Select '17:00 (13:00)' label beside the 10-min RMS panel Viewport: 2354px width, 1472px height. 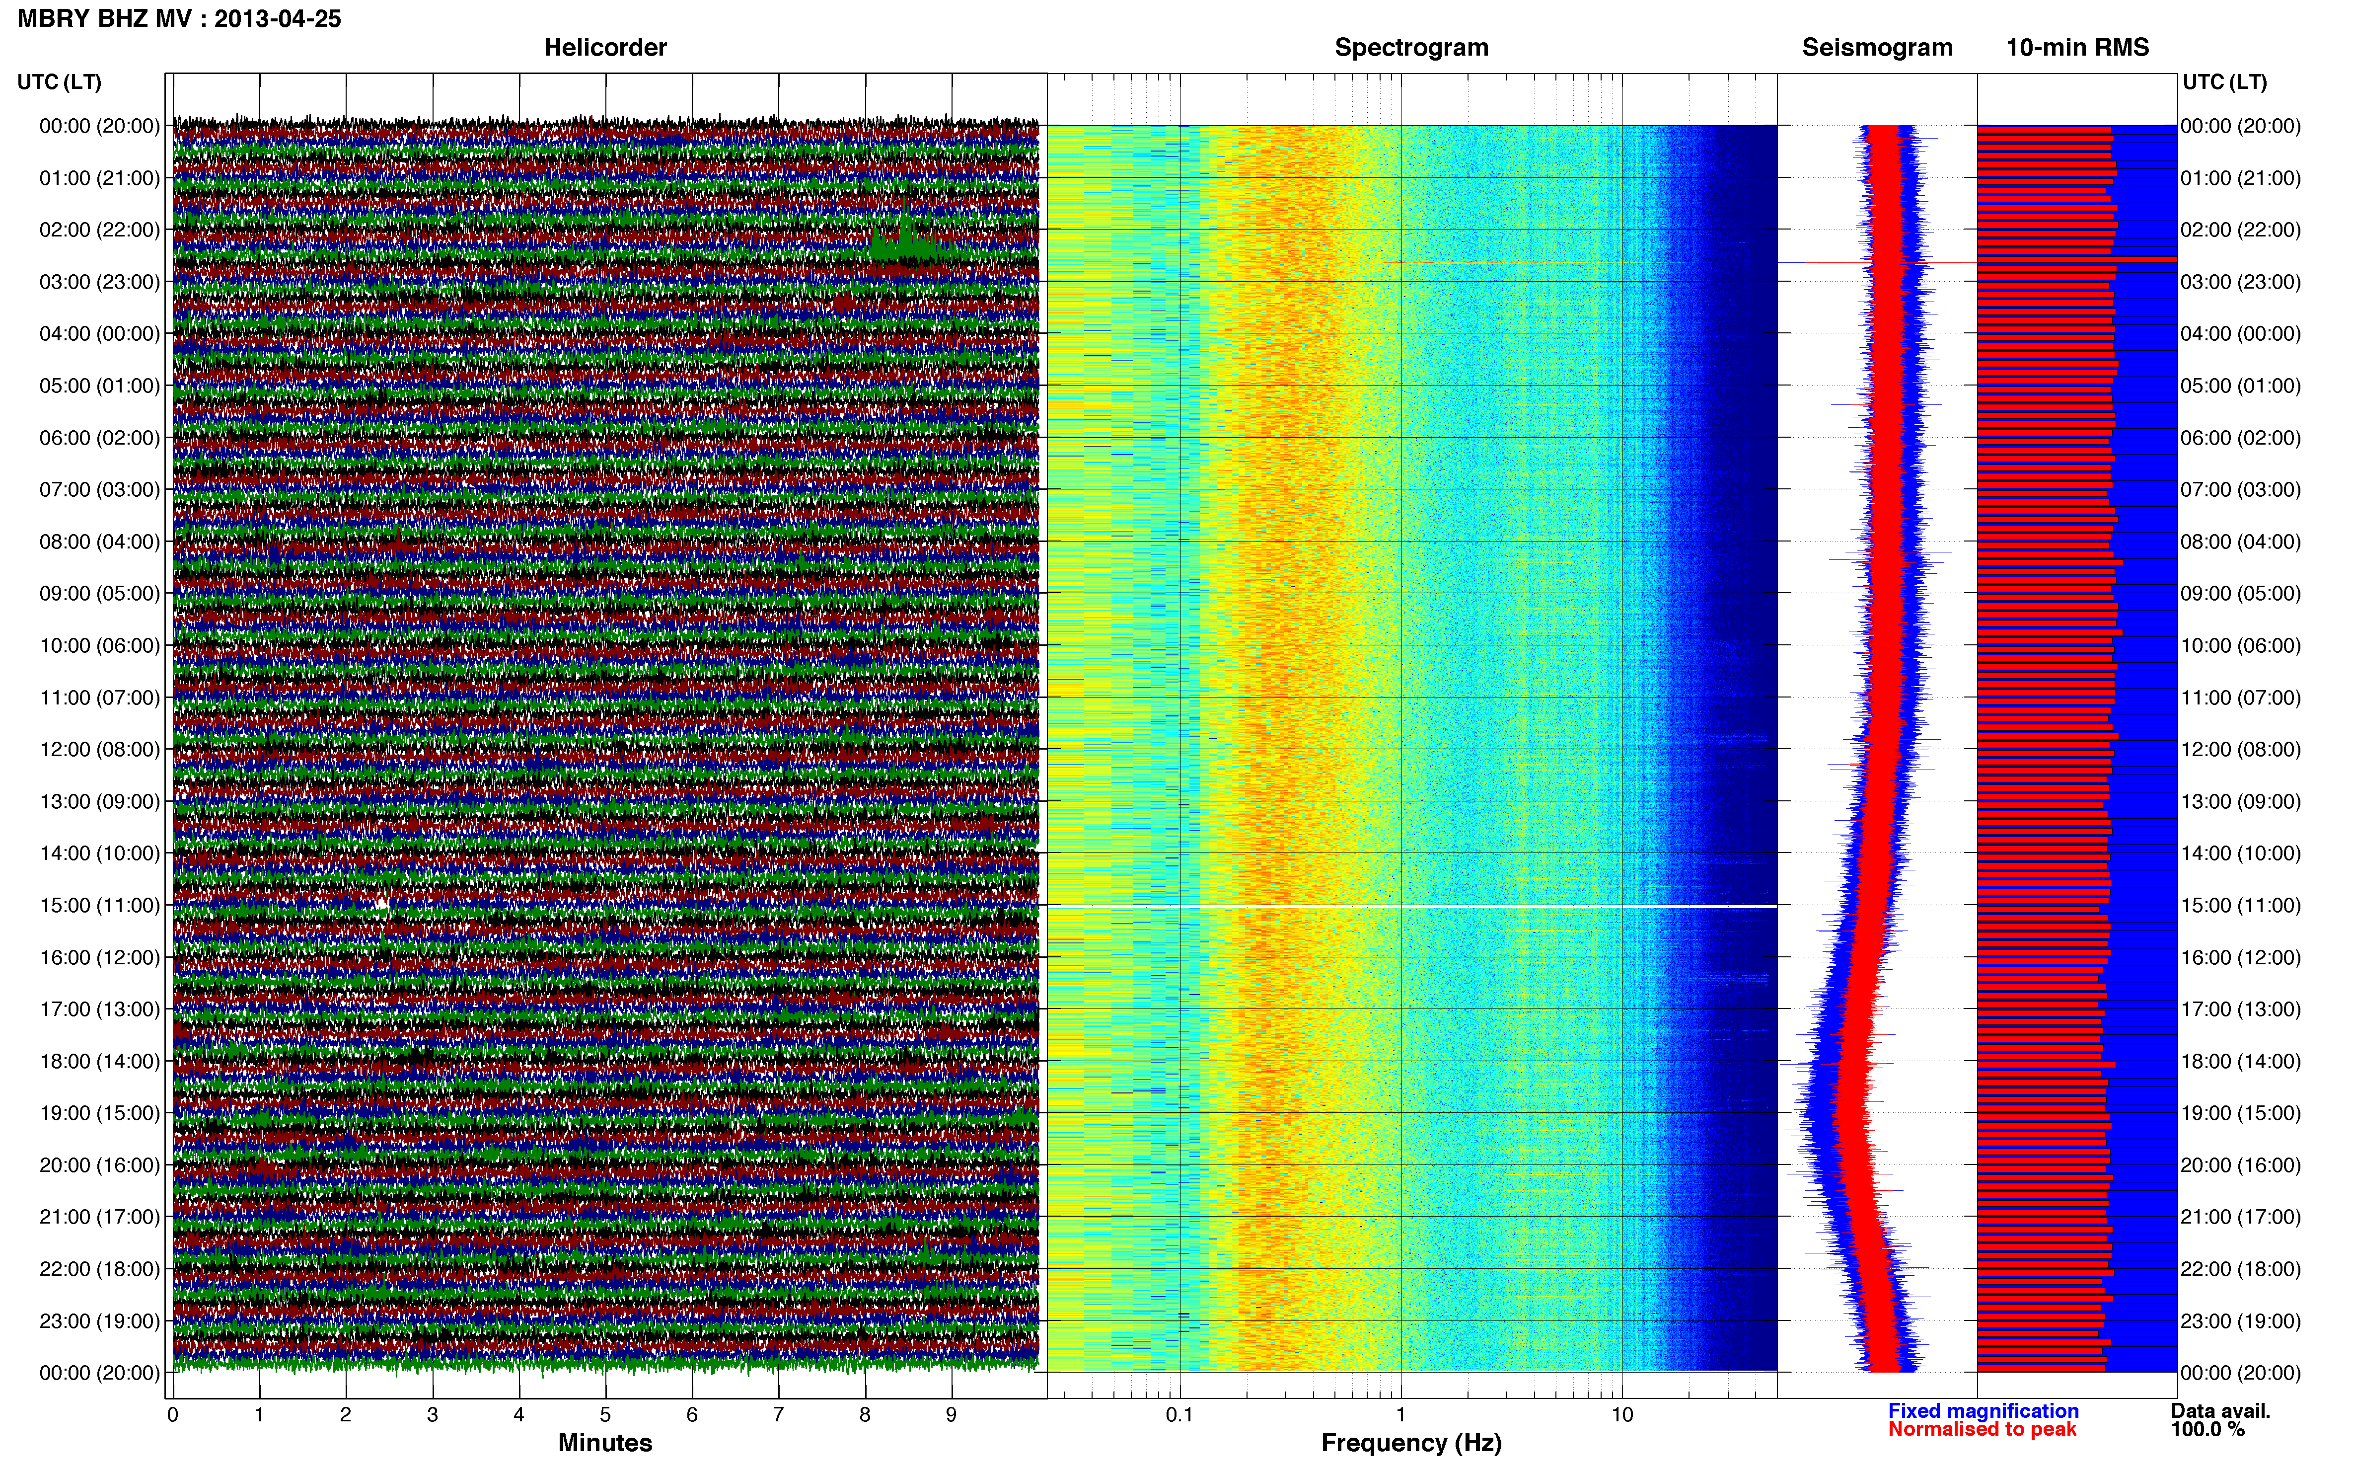click(x=2241, y=1009)
